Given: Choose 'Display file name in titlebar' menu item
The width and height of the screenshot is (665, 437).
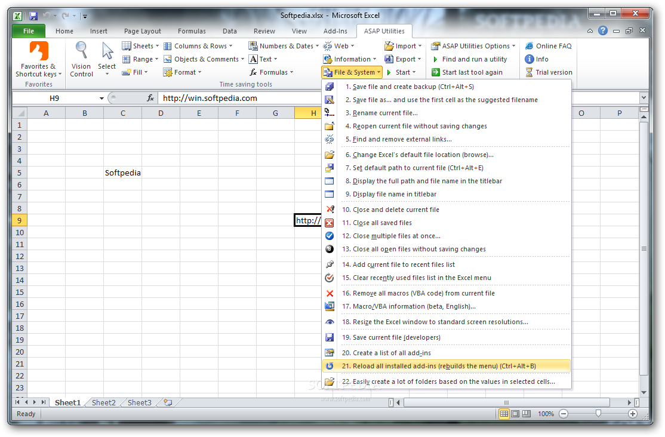Looking at the screenshot, I should coord(447,194).
